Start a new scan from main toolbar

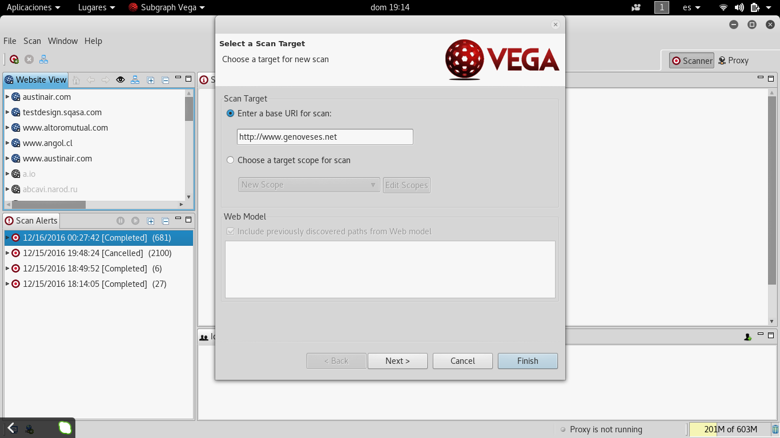14,59
